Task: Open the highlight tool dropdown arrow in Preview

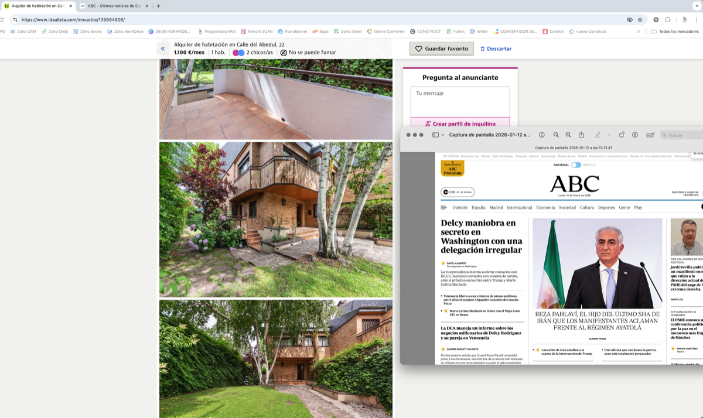Action: [x=609, y=135]
